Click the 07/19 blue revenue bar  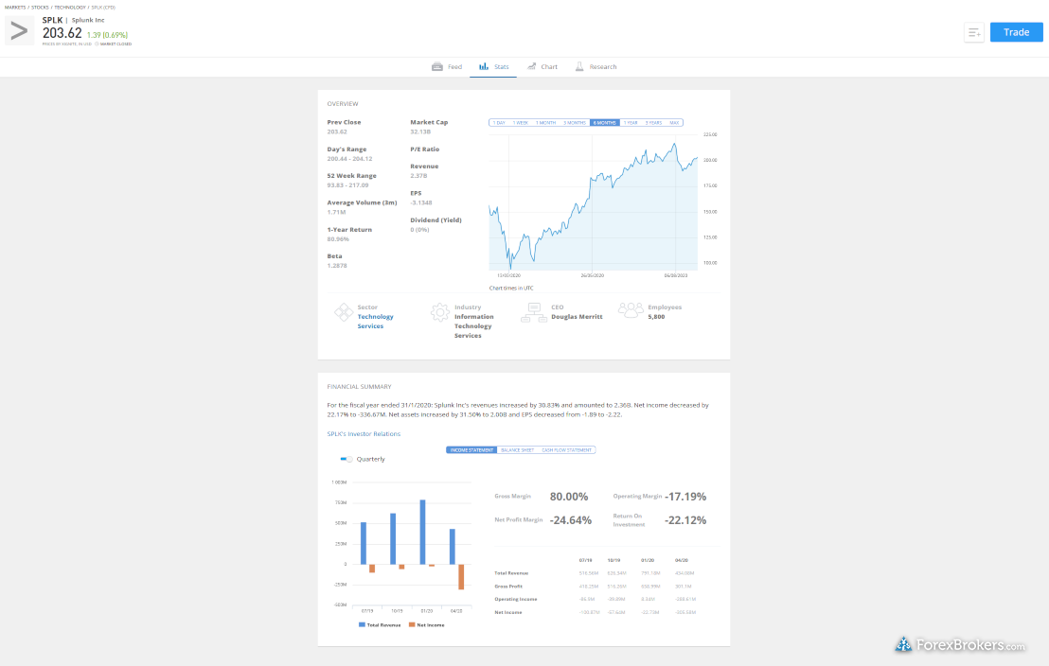[x=364, y=544]
